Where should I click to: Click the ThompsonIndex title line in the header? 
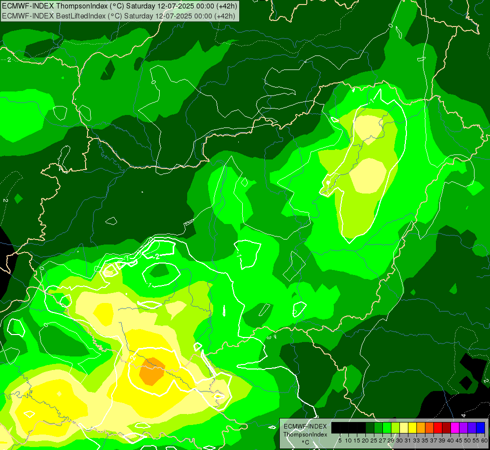[x=120, y=6]
